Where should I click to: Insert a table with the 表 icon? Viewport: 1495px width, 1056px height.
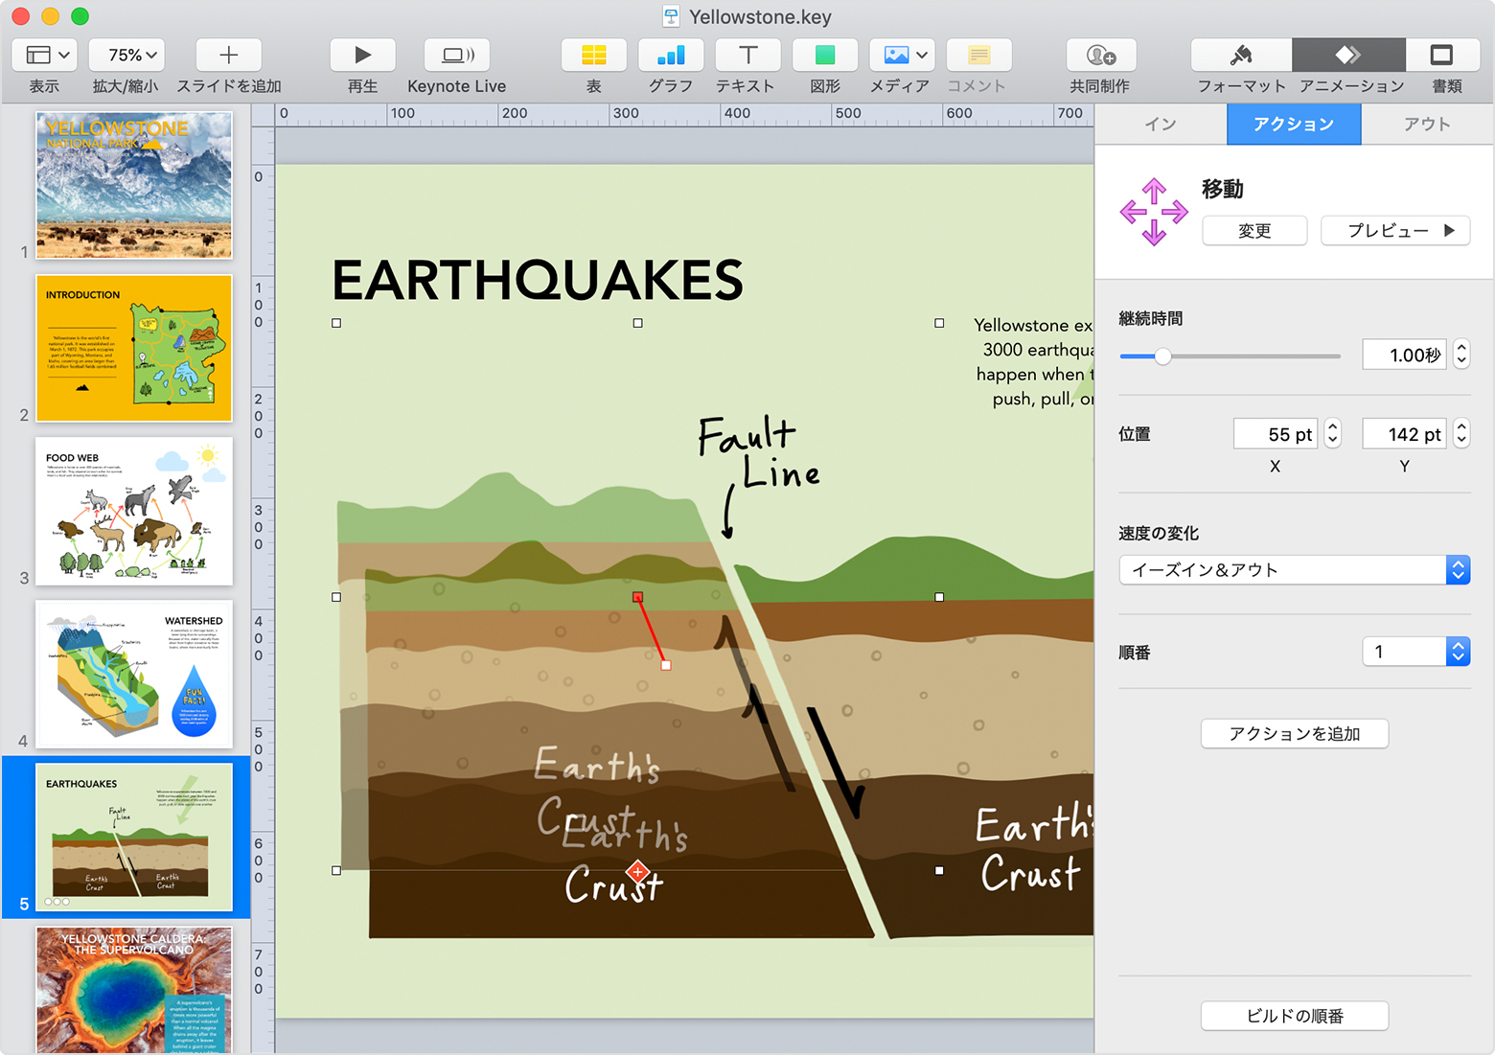point(594,55)
